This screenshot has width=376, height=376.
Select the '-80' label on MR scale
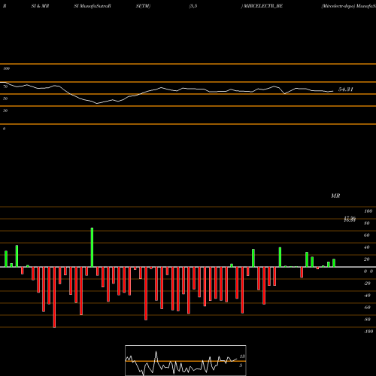click(x=367, y=320)
